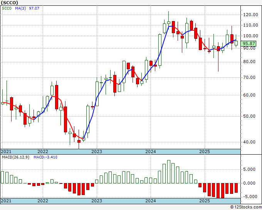Click the 100.00 price axis label
The height and width of the screenshot is (210, 262).
[x=250, y=36]
